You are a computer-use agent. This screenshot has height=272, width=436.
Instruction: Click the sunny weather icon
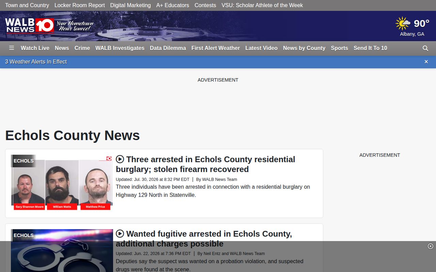[403, 23]
